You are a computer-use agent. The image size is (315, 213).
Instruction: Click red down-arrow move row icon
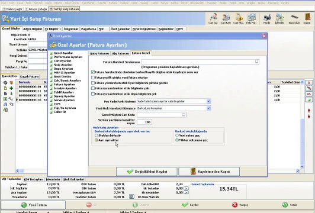pyautogui.click(x=309, y=117)
